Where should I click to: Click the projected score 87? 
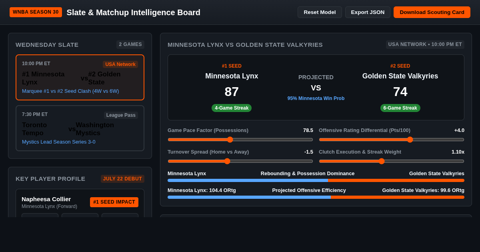(232, 92)
